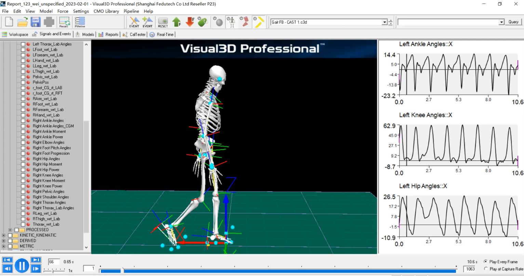Viewport: 524px width, 276px height.
Task: Click the Query button
Action: click(x=513, y=22)
